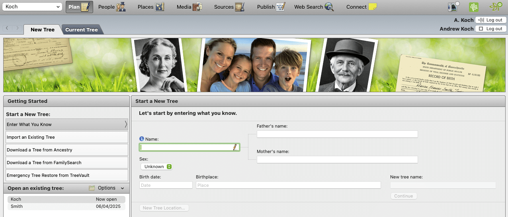Open the People workspace
This screenshot has height=217, width=508.
(112, 7)
